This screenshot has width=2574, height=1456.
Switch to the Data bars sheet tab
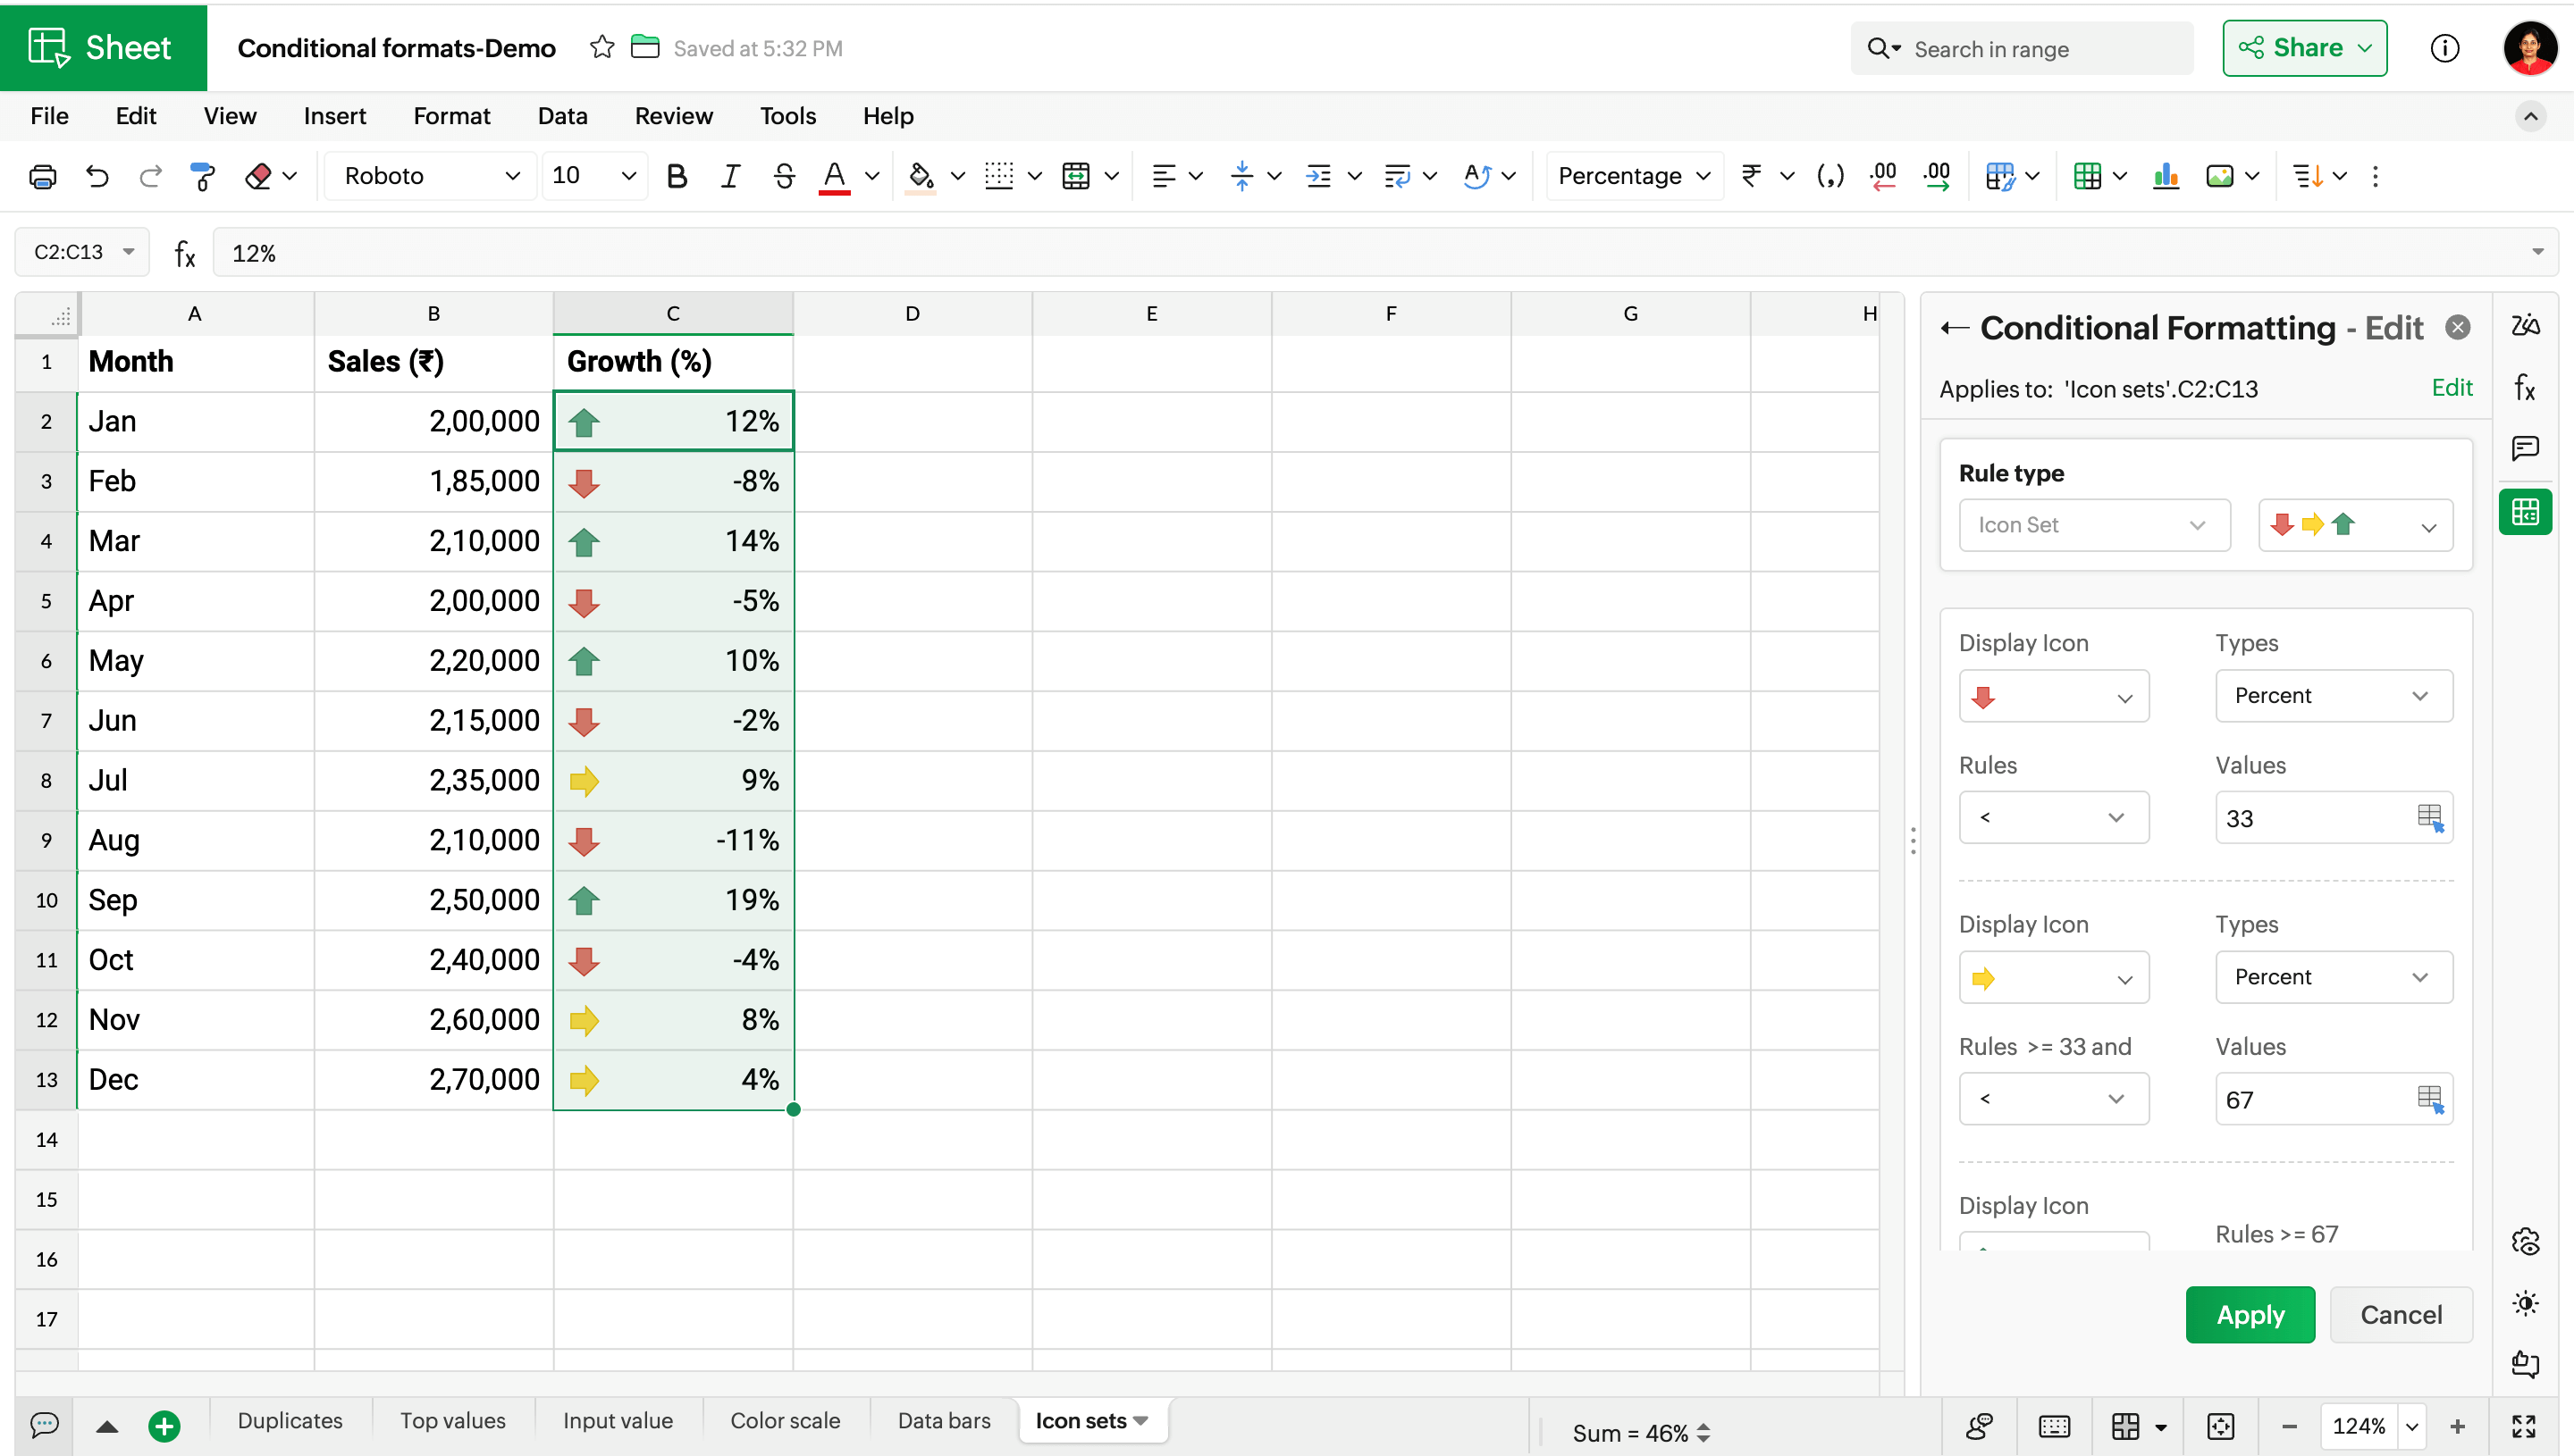tap(944, 1421)
